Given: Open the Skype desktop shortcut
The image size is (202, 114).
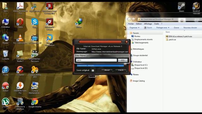Looking at the screenshot, I should 35,23.
